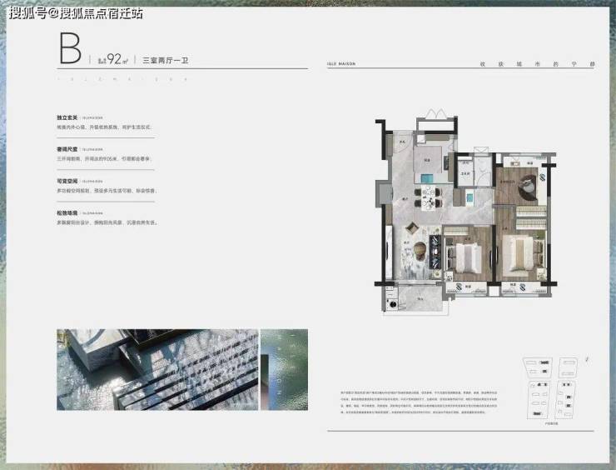Click the 独立玄关 feature heading
The image size is (616, 470).
tap(68, 118)
